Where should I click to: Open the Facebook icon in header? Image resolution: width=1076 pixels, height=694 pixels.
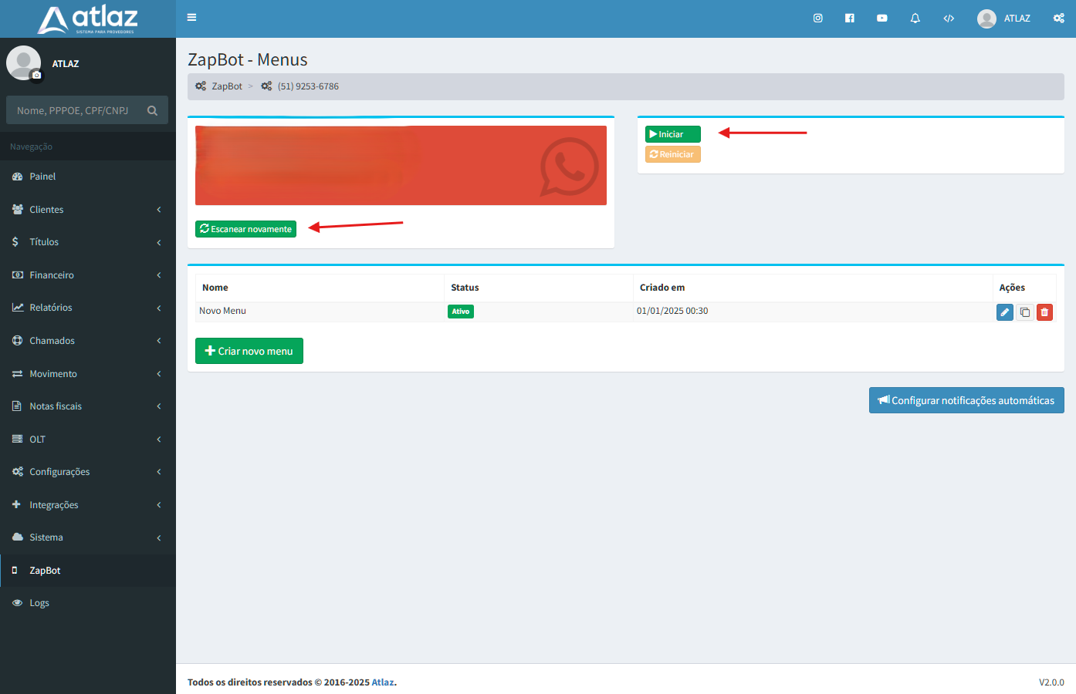pos(849,19)
